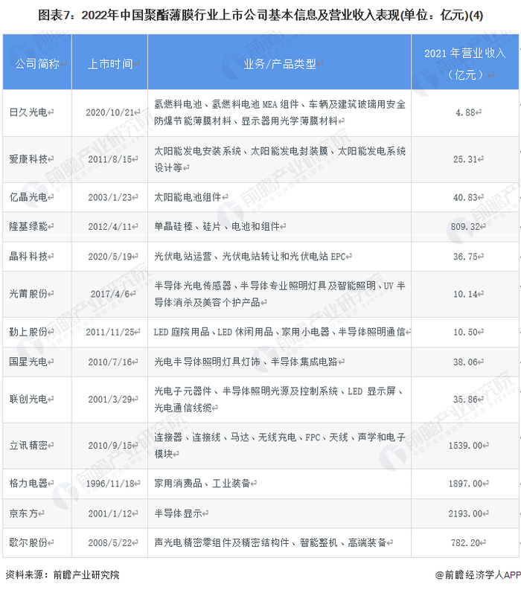Click the 国星光电 revenue 38.06
The width and height of the screenshot is (521, 590).
[465, 362]
